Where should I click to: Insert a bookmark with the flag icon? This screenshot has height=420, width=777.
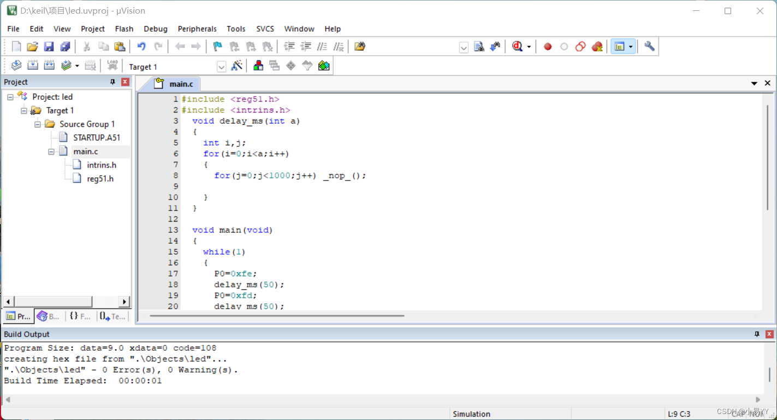click(x=217, y=47)
